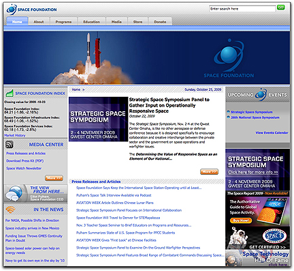Open Panel Focuses on International Collaboration link

(129, 210)
